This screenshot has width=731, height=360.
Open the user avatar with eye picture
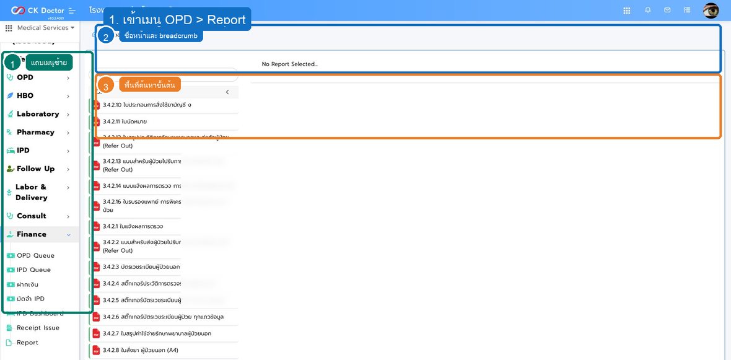711,11
